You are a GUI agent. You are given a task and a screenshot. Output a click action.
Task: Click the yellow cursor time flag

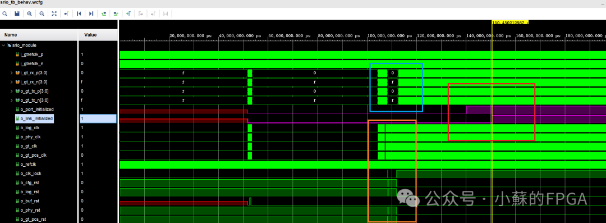509,22
